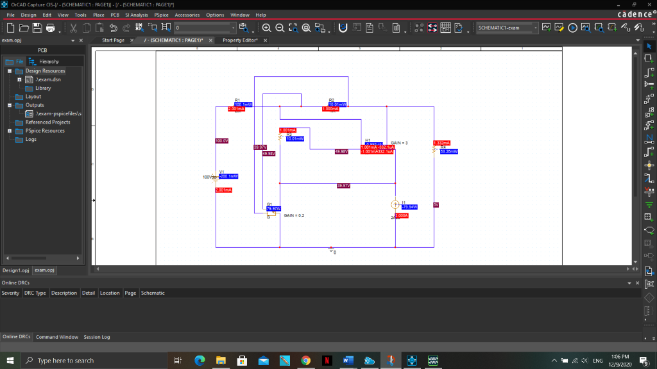The height and width of the screenshot is (369, 657).
Task: Click the Location column header
Action: click(110, 293)
